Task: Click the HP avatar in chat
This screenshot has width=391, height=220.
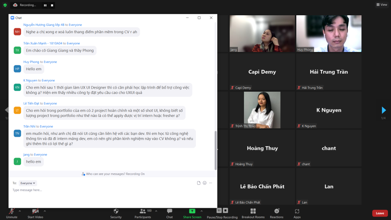Action: (17, 69)
